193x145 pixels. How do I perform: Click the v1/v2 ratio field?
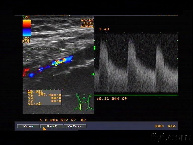35,104
